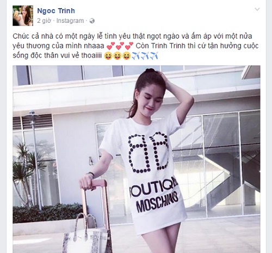Image resolution: width=272 pixels, height=253 pixels.
Task: Click the middle airplane emoji
Action: (x=145, y=56)
